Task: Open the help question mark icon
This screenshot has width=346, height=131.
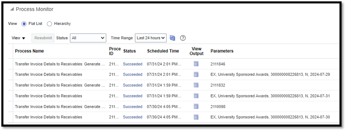Action: [x=183, y=38]
